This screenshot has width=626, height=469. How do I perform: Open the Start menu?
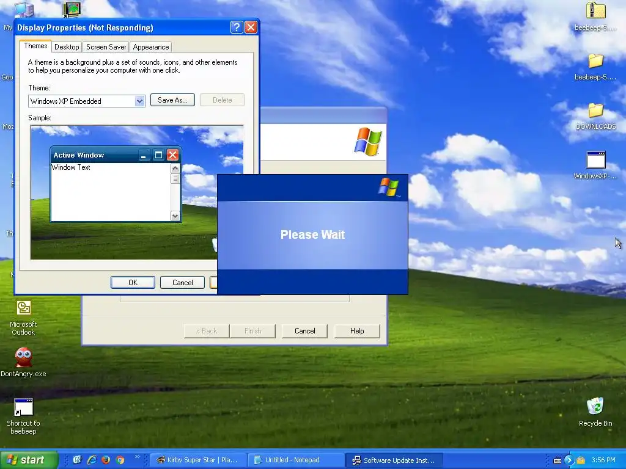coord(29,460)
